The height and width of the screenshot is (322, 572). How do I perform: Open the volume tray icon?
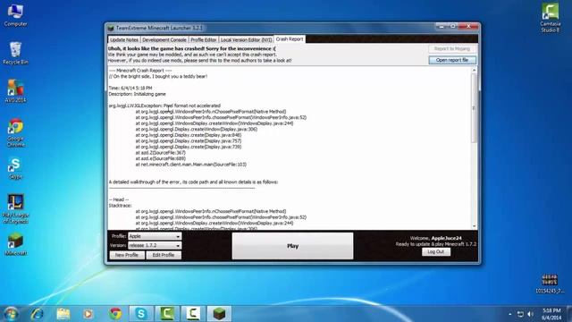[531, 314]
